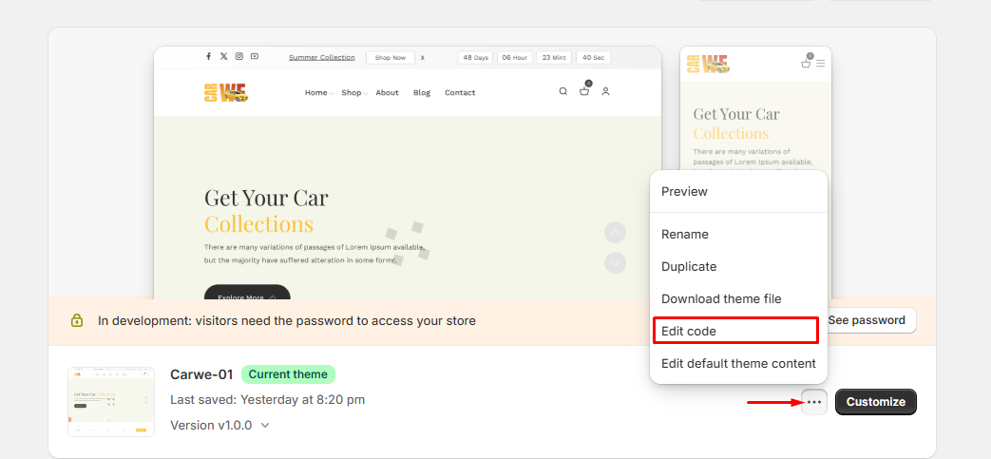The image size is (991, 459).
Task: Click the Customize button
Action: tap(875, 402)
